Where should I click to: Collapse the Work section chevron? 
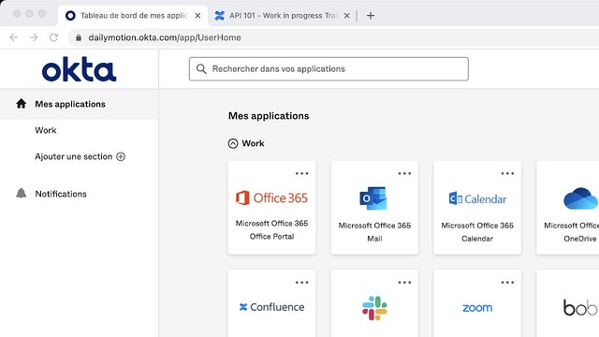coord(233,143)
